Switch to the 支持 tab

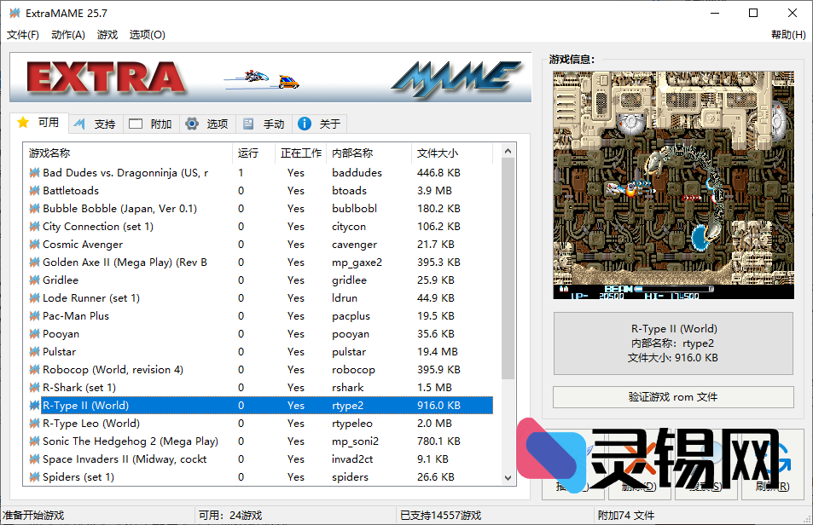(x=96, y=124)
